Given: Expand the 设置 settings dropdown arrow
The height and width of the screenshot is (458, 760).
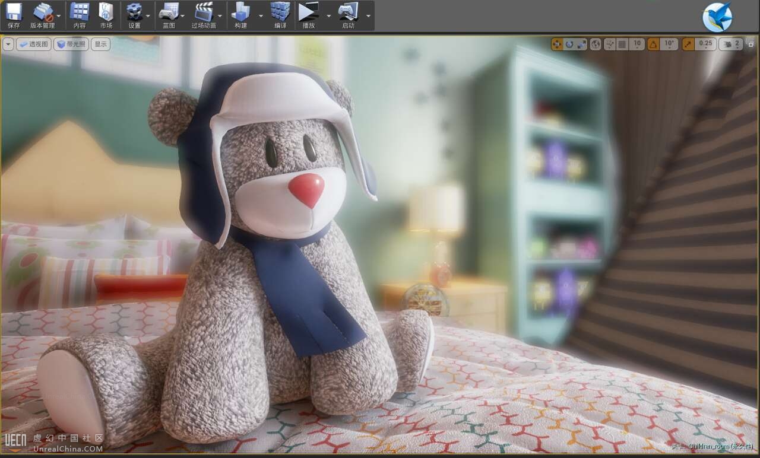Looking at the screenshot, I should coord(149,15).
